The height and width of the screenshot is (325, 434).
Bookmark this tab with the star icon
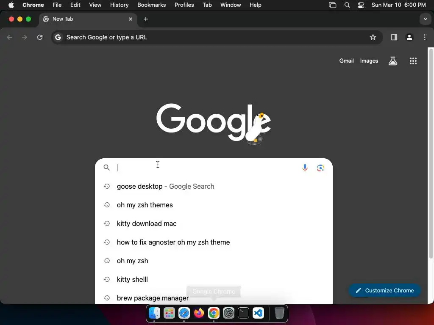[373, 37]
